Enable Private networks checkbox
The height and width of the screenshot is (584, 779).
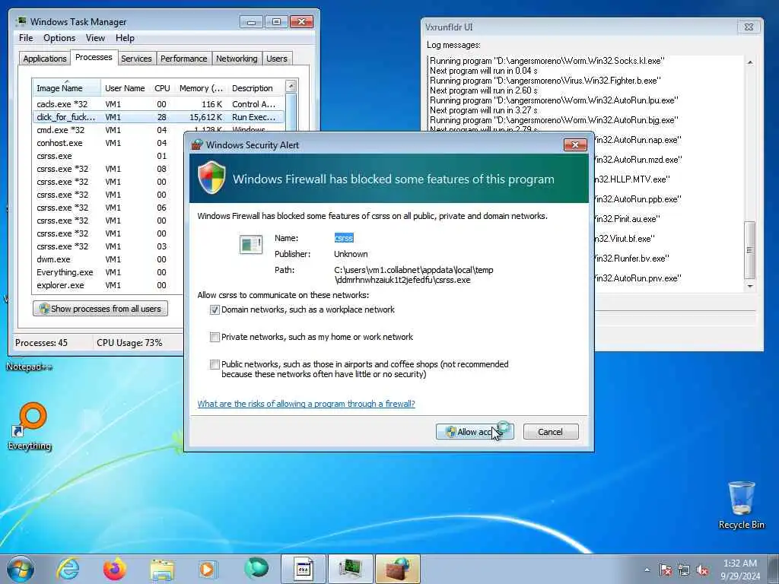(x=215, y=337)
